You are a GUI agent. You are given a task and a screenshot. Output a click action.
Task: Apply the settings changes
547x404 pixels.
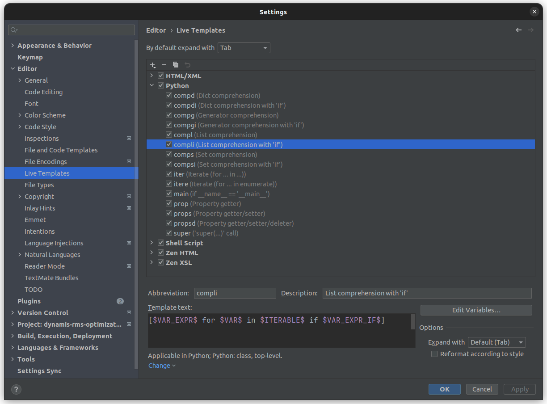(x=519, y=389)
